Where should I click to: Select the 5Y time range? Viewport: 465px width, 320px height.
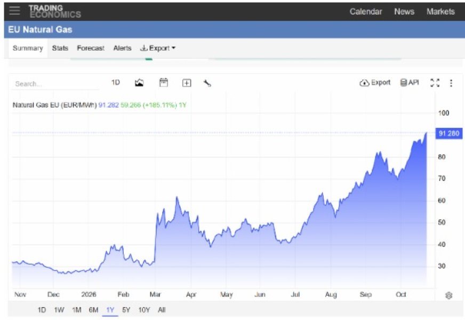(x=126, y=310)
